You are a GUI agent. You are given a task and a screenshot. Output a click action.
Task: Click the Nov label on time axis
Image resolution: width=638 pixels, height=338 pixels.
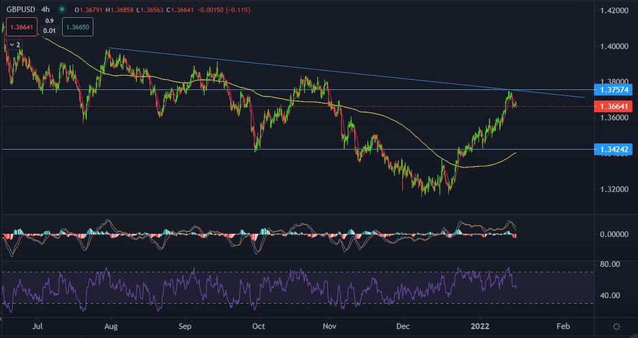point(330,326)
